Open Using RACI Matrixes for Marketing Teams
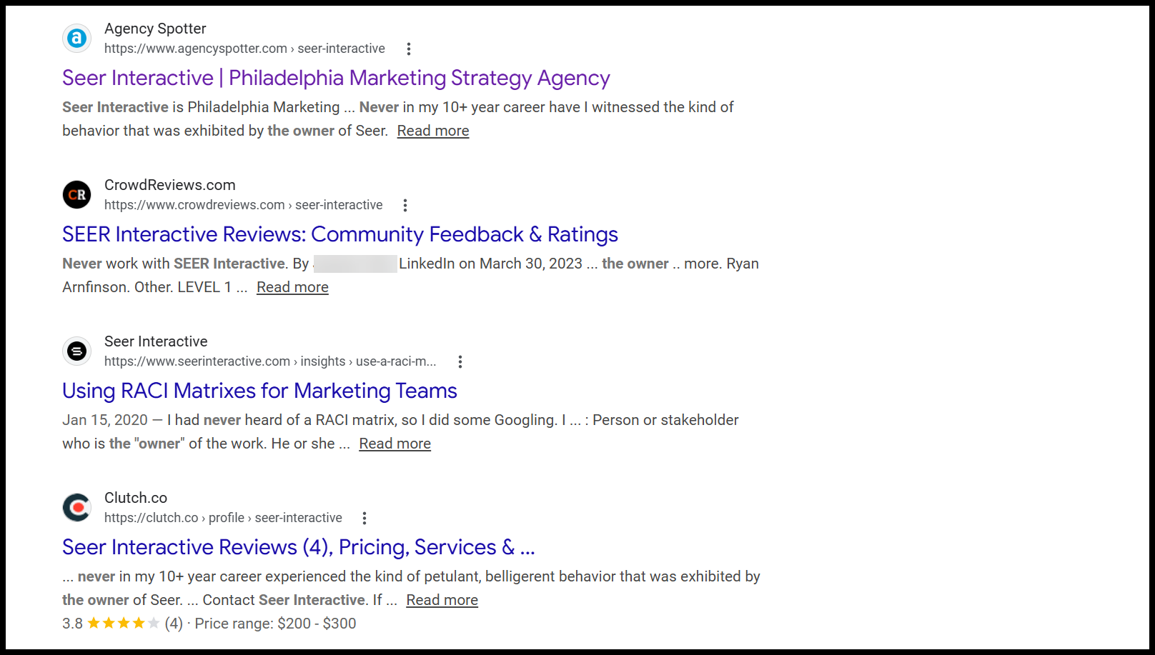This screenshot has height=655, width=1155. (x=259, y=391)
